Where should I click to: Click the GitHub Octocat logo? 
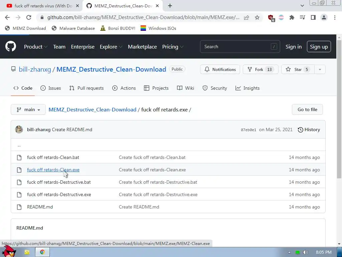click(x=11, y=46)
